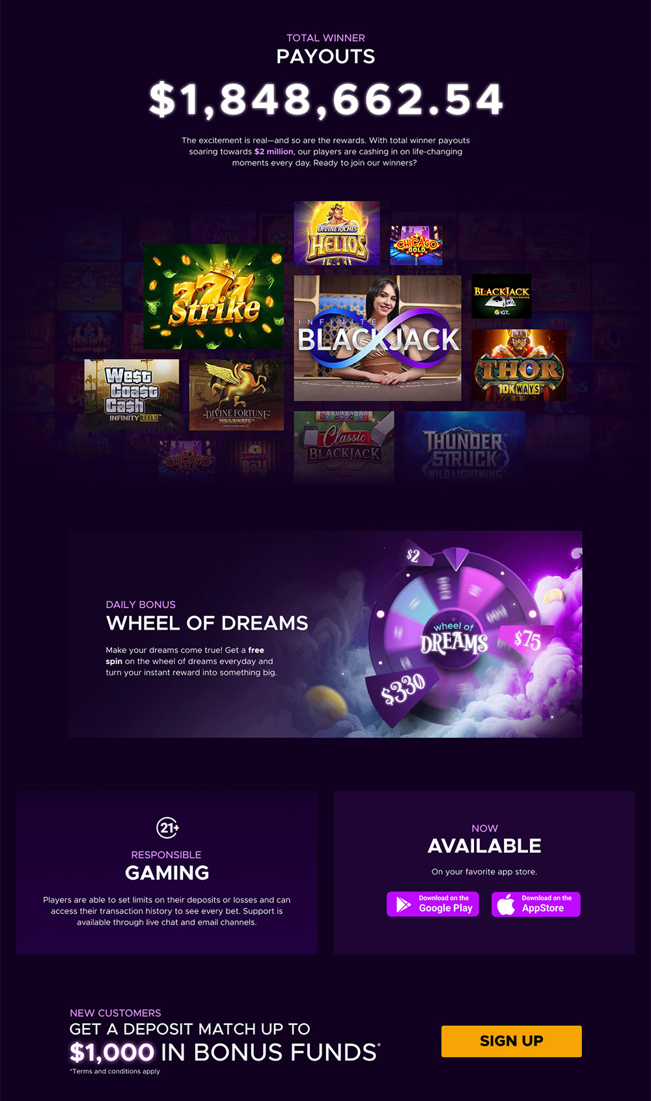The width and height of the screenshot is (651, 1101).
Task: Click the yellow Sign Up button
Action: (x=512, y=1041)
